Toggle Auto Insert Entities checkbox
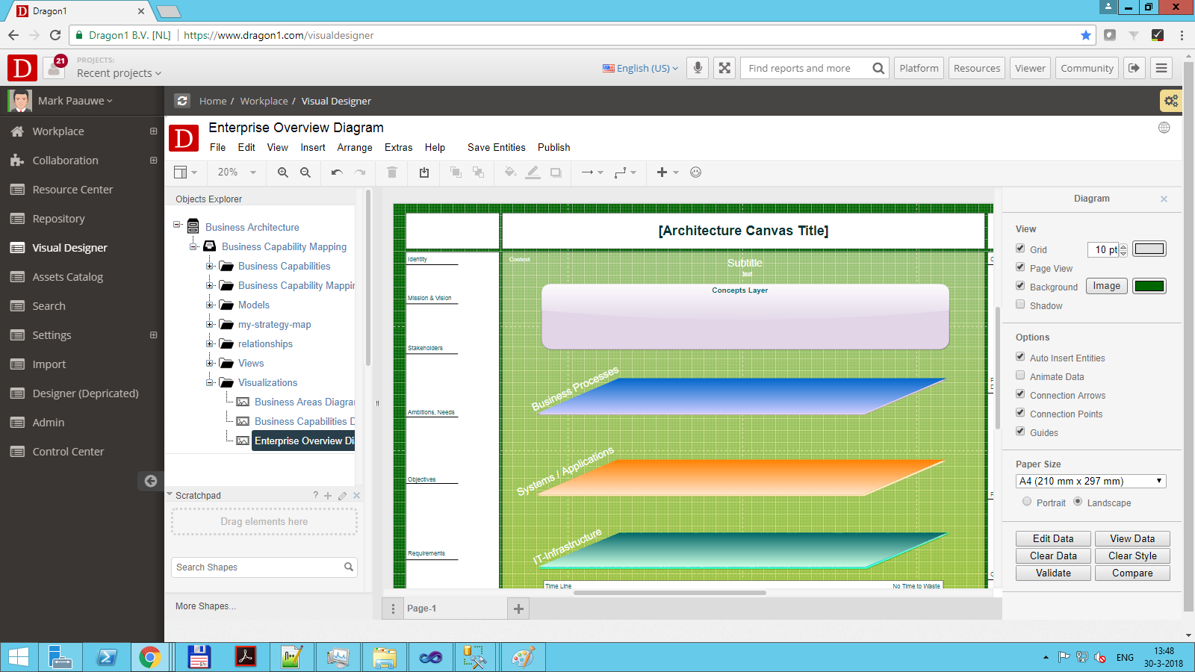Viewport: 1195px width, 672px height. [x=1020, y=357]
